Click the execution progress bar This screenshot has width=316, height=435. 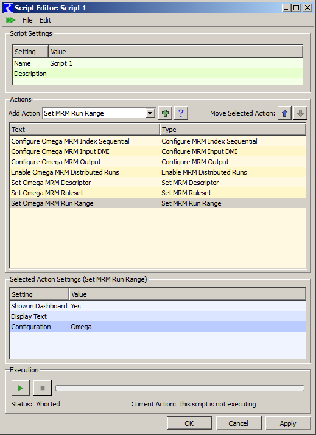click(180, 388)
